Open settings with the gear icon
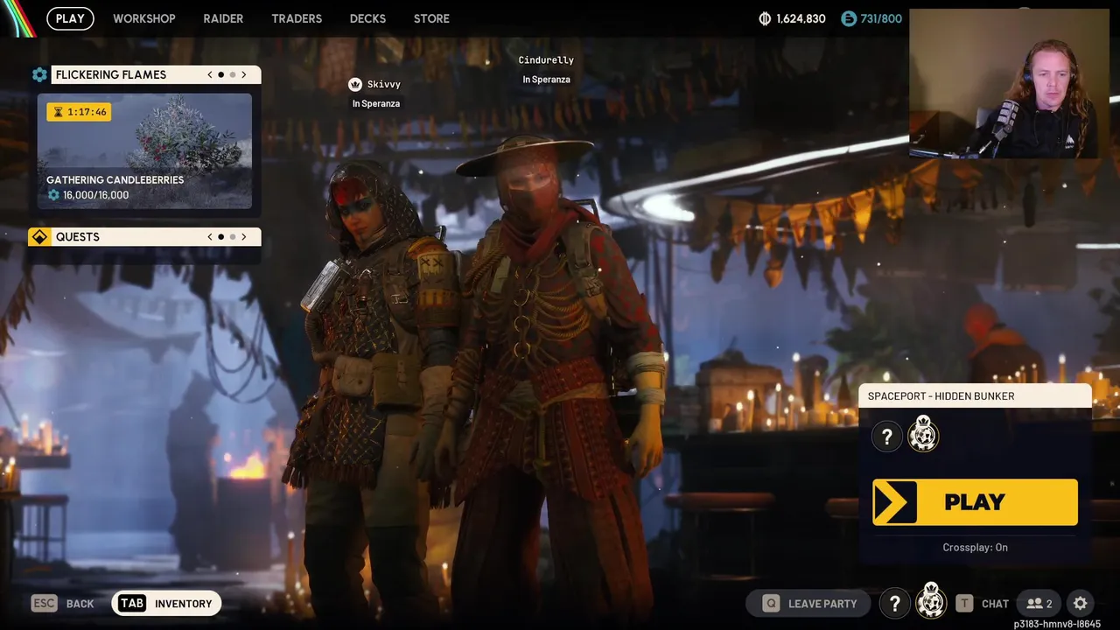This screenshot has height=630, width=1120. 1081,604
